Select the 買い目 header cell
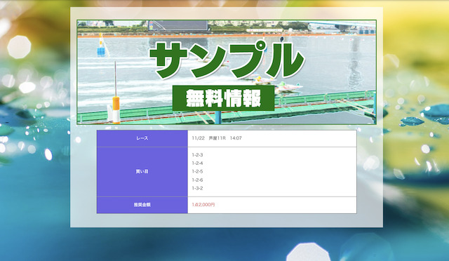449x261 pixels. [x=142, y=172]
